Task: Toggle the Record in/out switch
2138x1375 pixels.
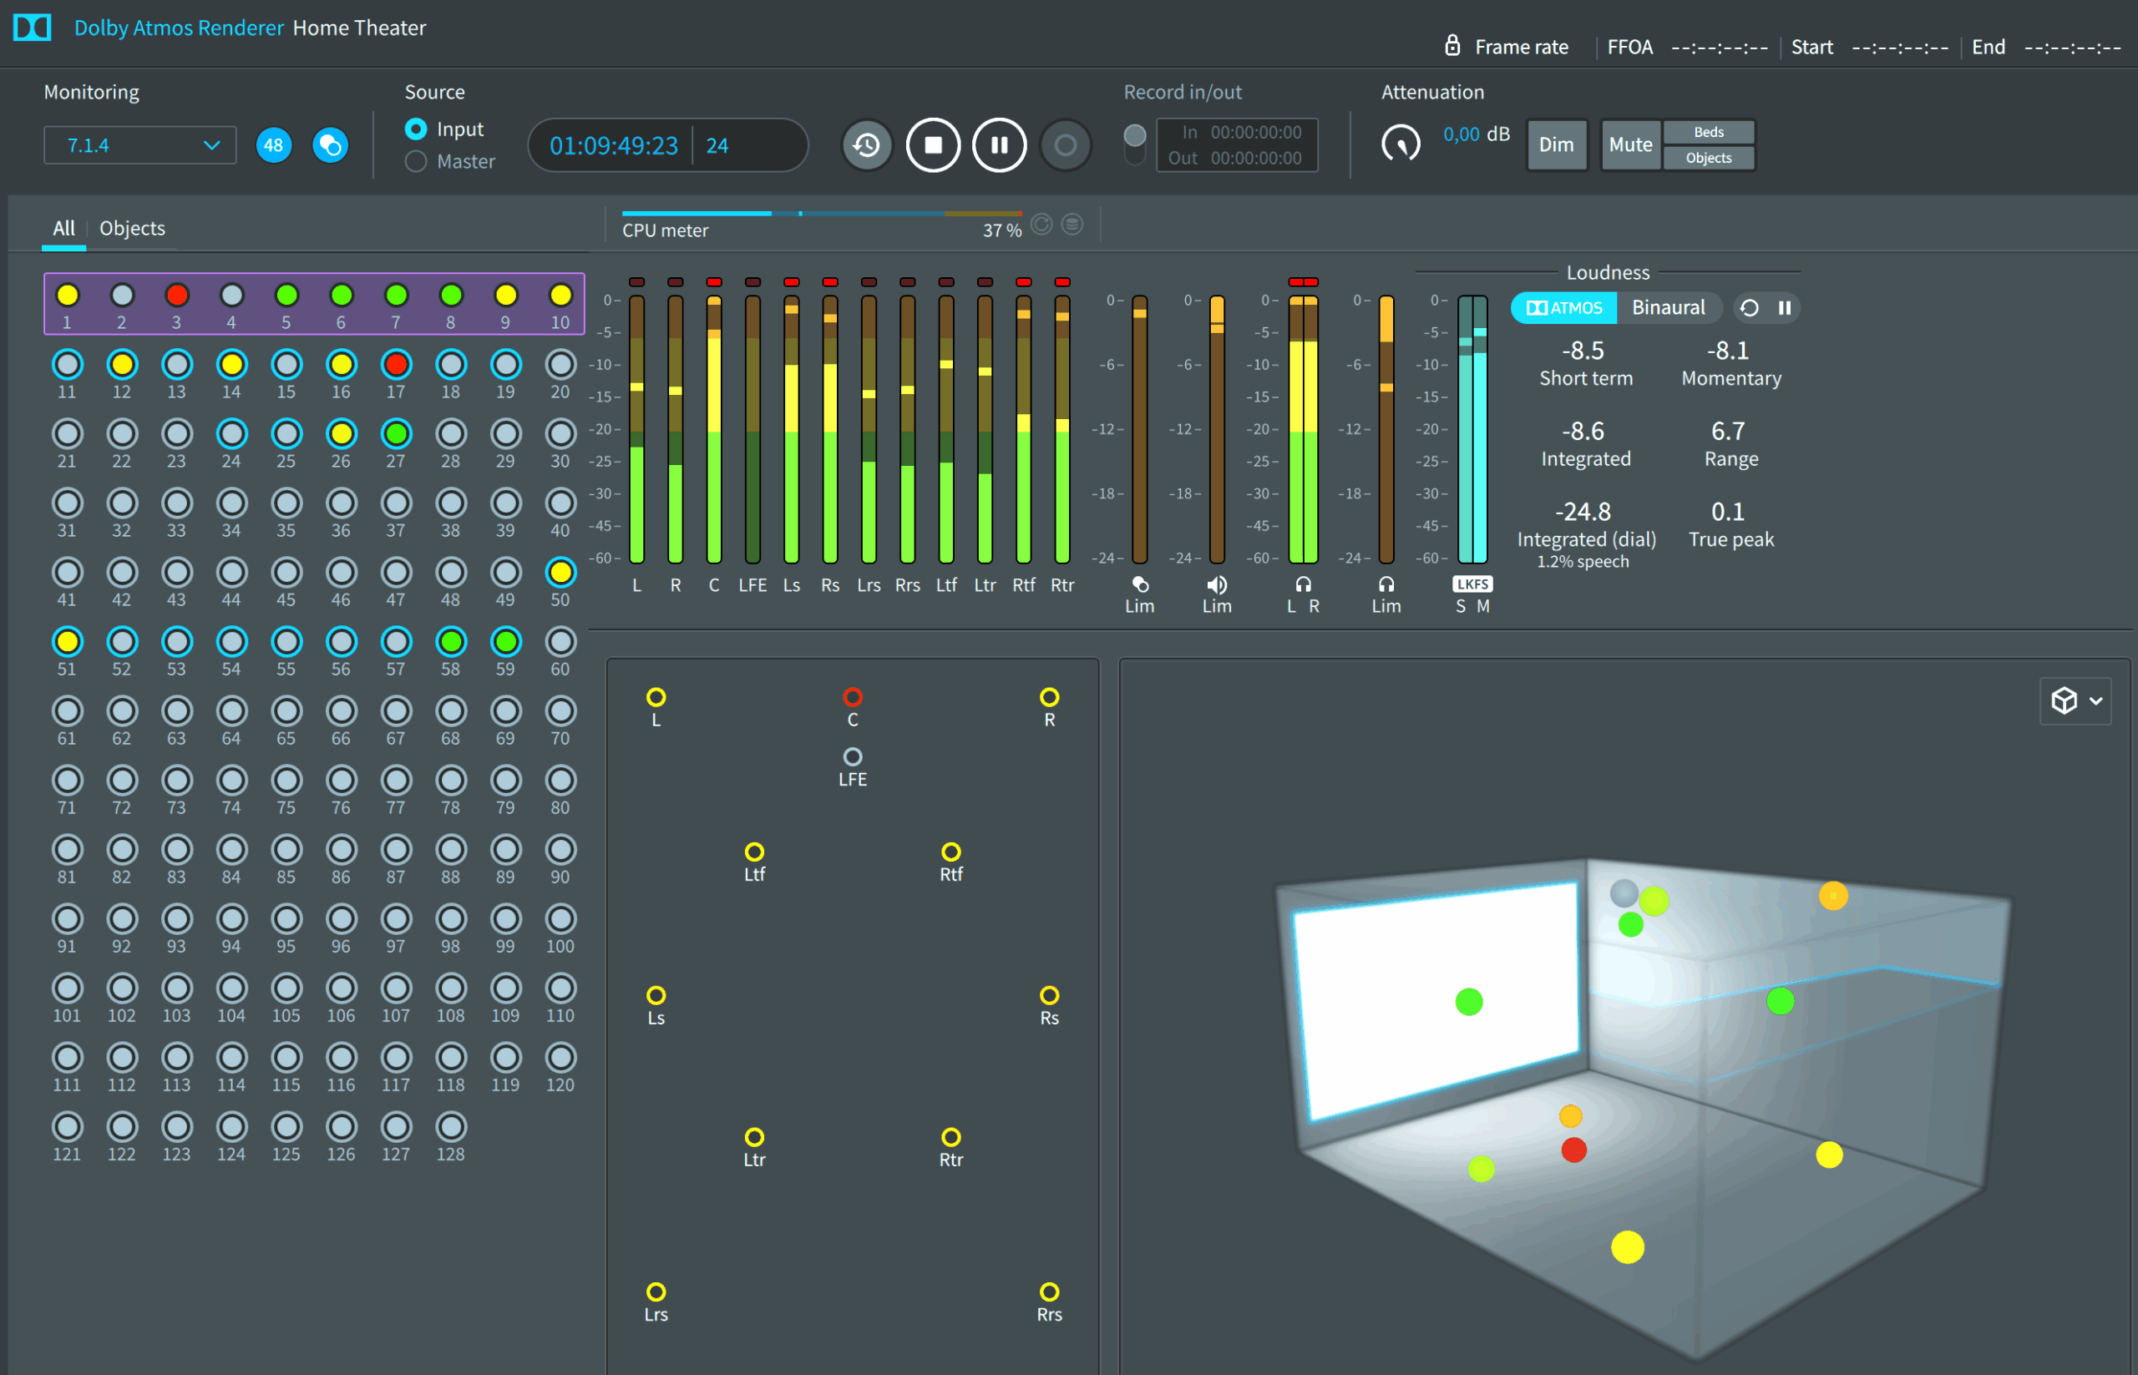Action: pos(1134,144)
